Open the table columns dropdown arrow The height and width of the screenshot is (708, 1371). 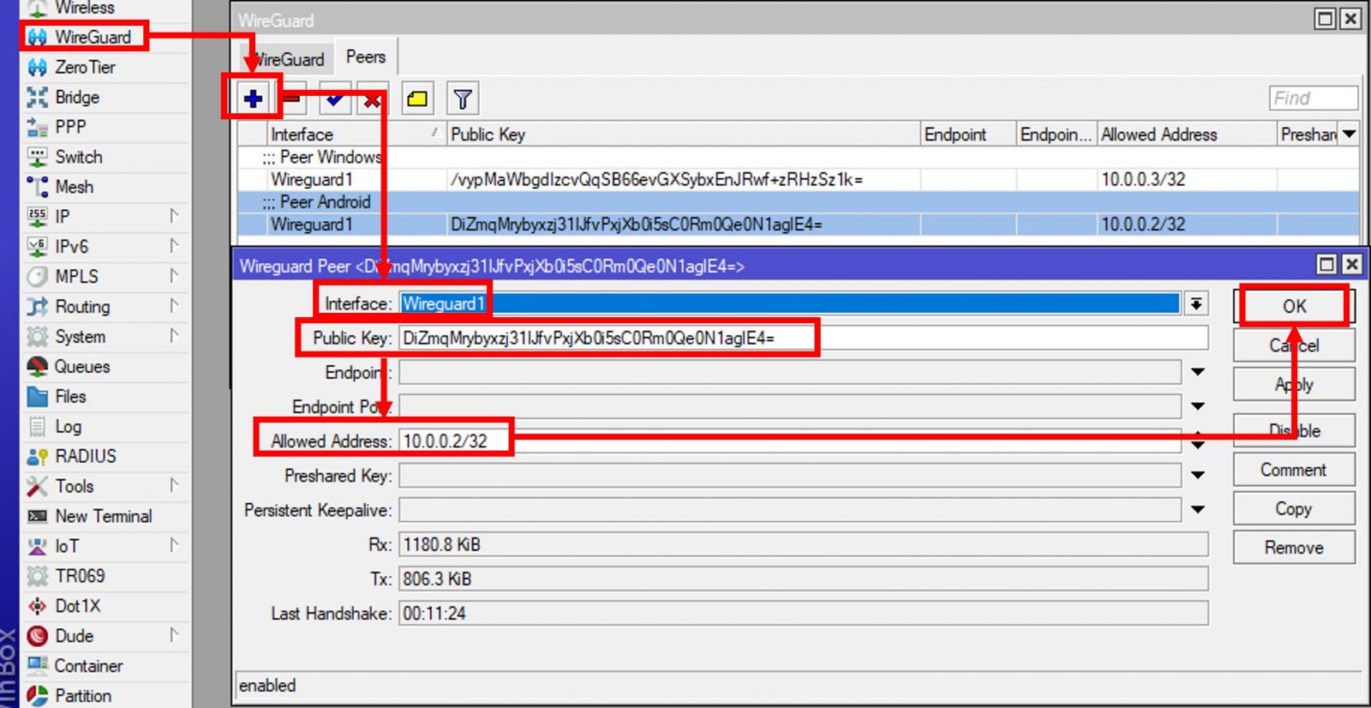click(1350, 134)
